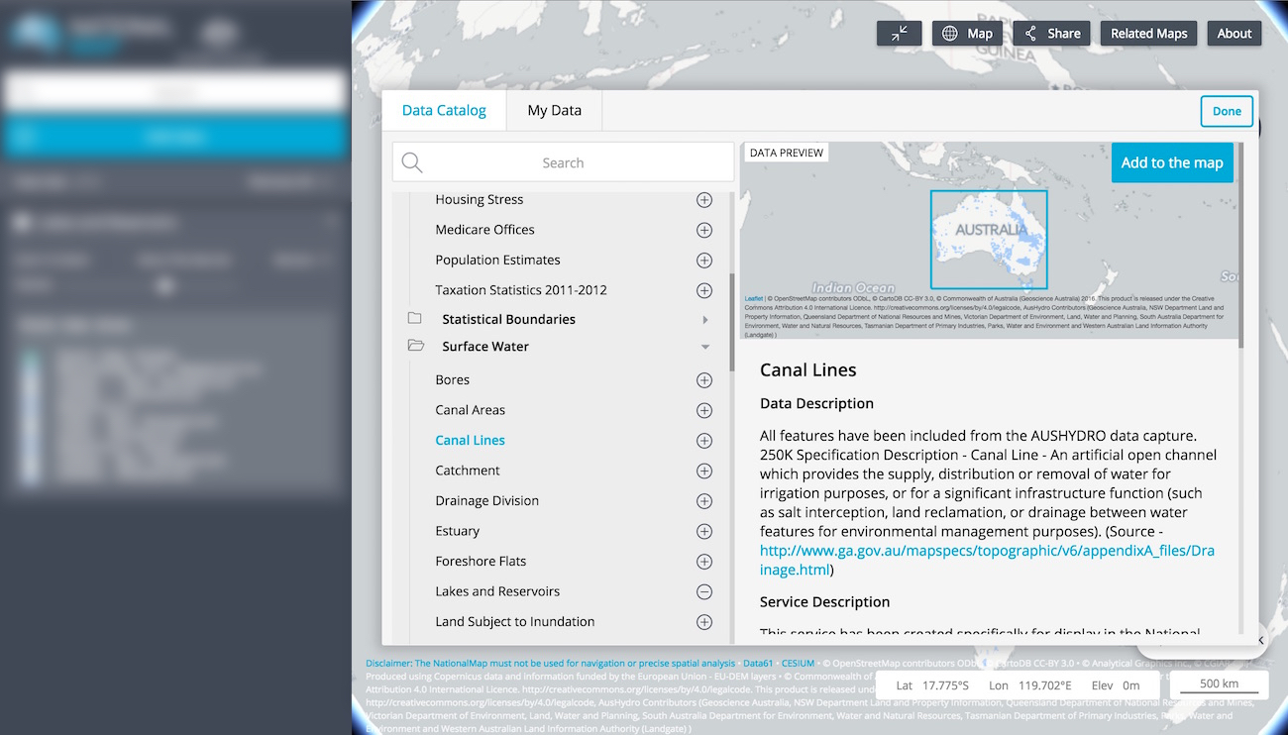Remove Lakes and Reservoirs via minus toggle
Screen dimensions: 1288x735
pyautogui.click(x=703, y=591)
